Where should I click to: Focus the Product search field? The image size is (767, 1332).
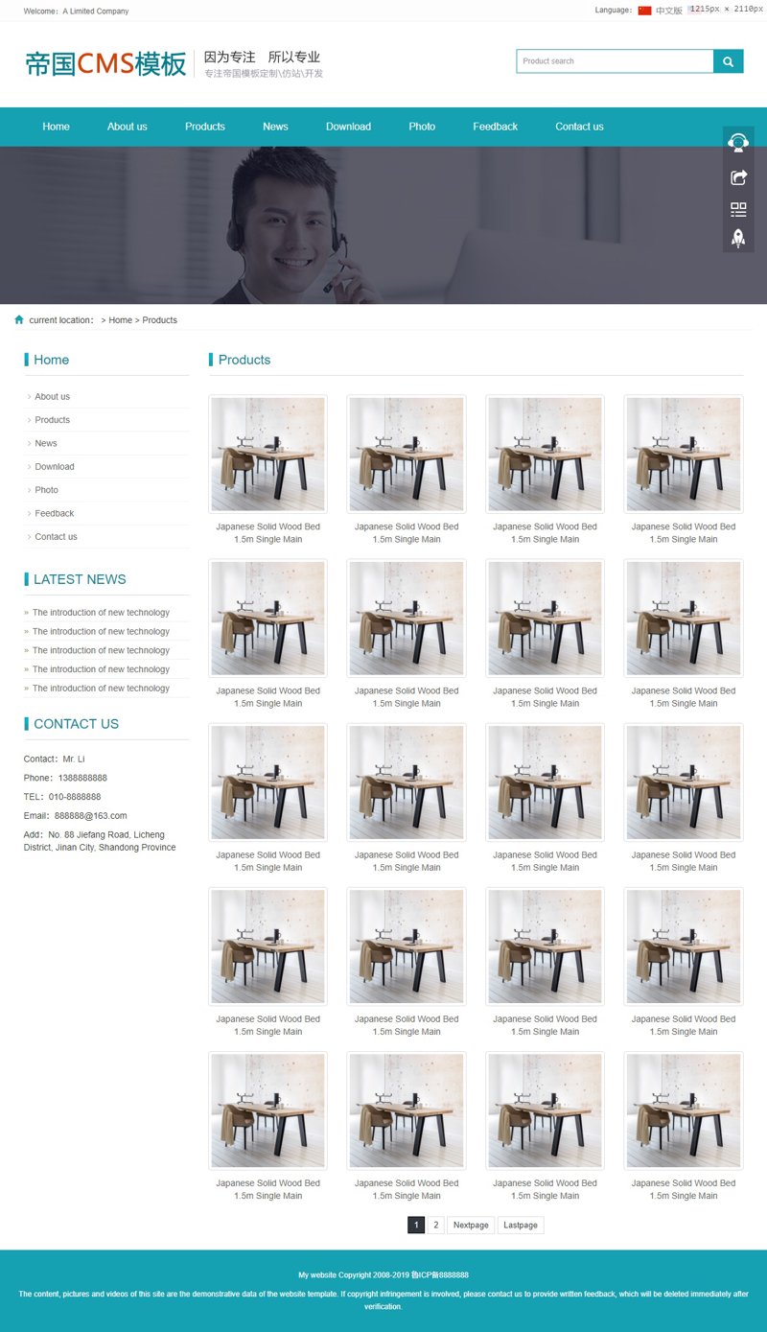(x=615, y=61)
